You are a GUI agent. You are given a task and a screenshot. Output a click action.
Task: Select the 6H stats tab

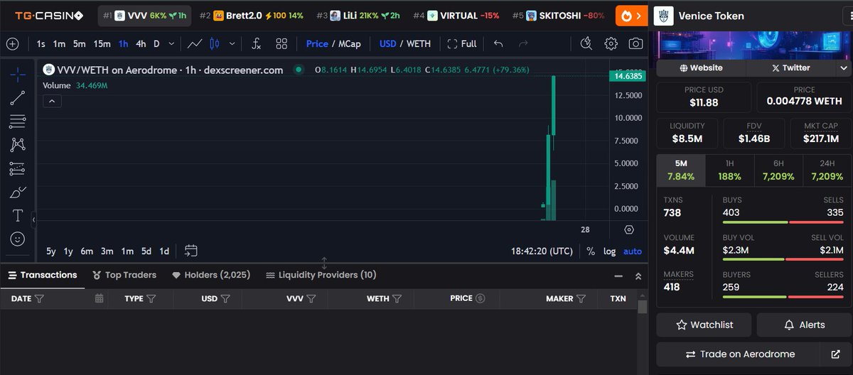coord(778,170)
